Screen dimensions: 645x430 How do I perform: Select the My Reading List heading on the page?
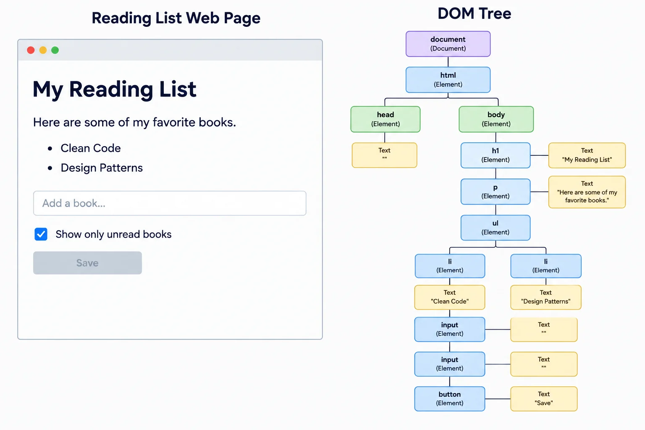point(115,89)
